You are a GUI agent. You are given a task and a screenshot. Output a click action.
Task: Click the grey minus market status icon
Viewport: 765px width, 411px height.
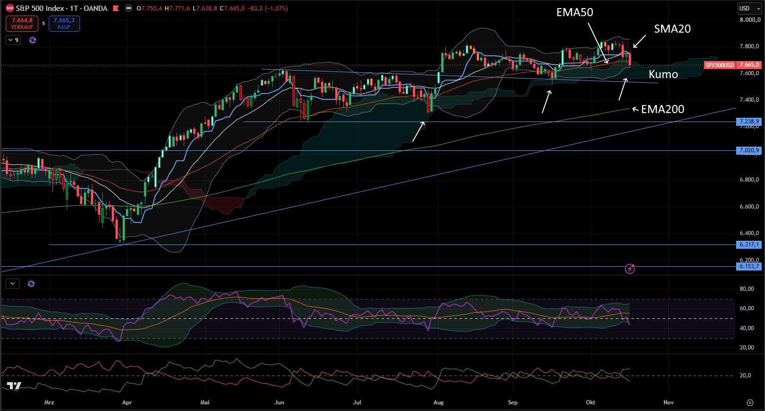[128, 8]
